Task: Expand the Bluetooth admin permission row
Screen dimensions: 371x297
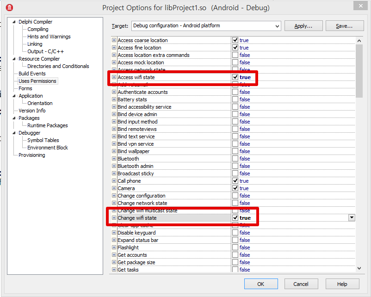Action: [x=114, y=166]
